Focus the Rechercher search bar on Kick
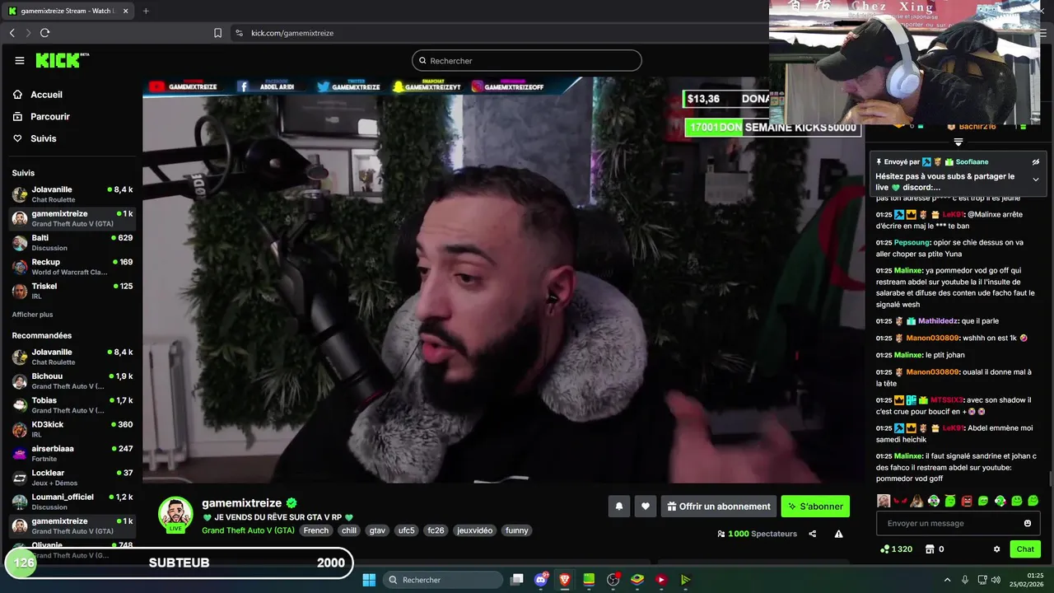1054x593 pixels. click(x=527, y=60)
